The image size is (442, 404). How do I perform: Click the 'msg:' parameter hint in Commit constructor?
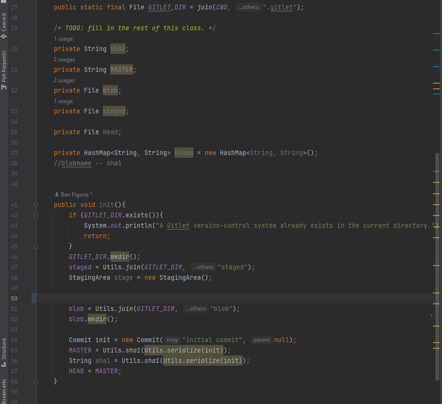[x=173, y=340]
